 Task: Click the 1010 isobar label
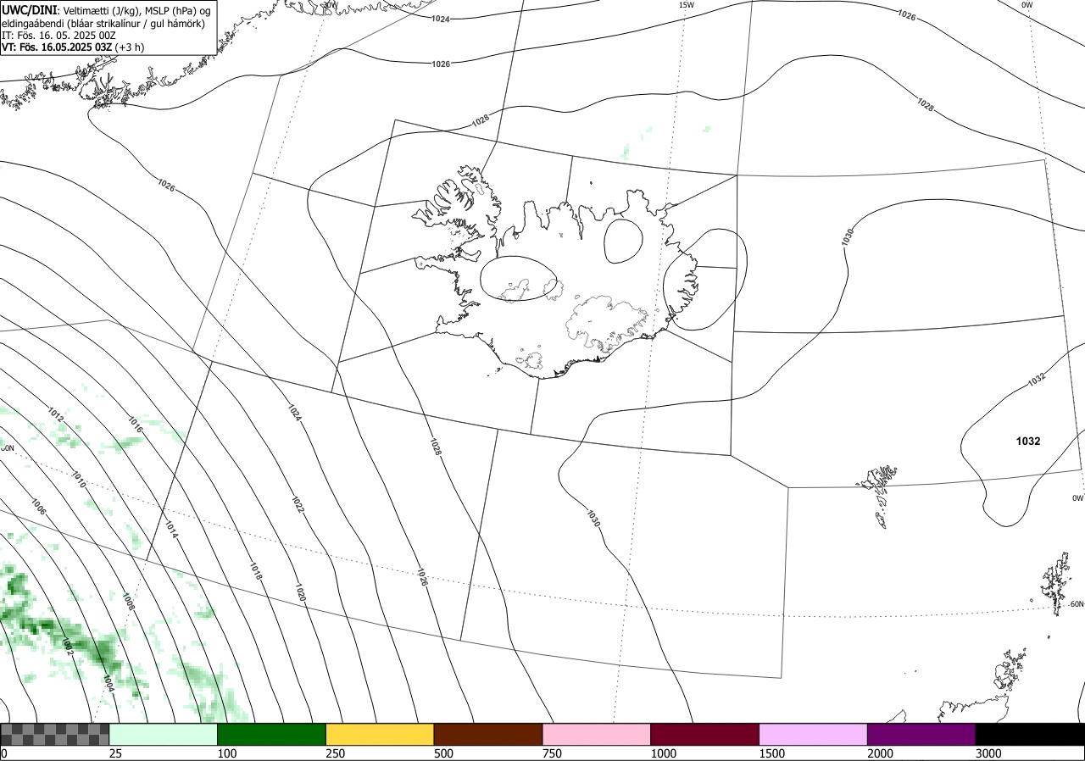coord(77,480)
